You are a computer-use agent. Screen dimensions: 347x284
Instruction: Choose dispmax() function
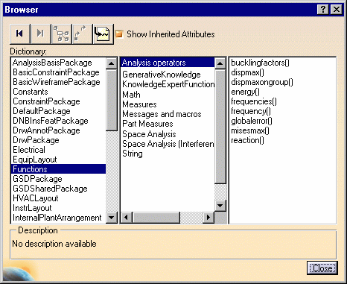coord(247,72)
